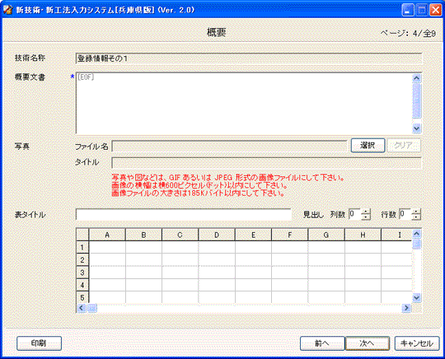Image resolution: width=445 pixels, height=359 pixels.
Task: Click the grid's select-all corner cell
Action: click(82, 235)
